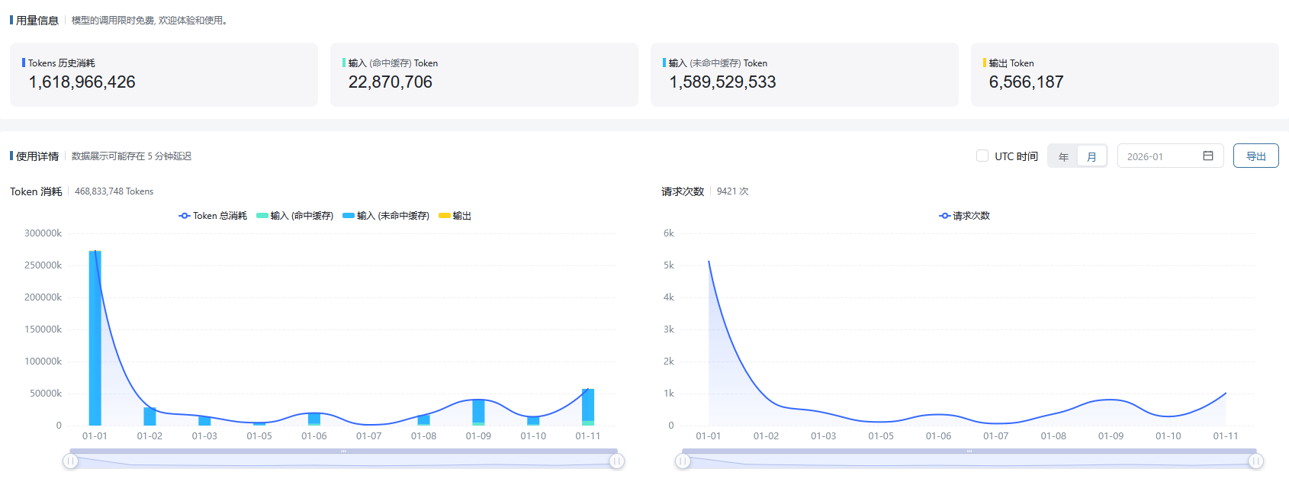Click the 01-09 bar in the token chart

coord(478,413)
